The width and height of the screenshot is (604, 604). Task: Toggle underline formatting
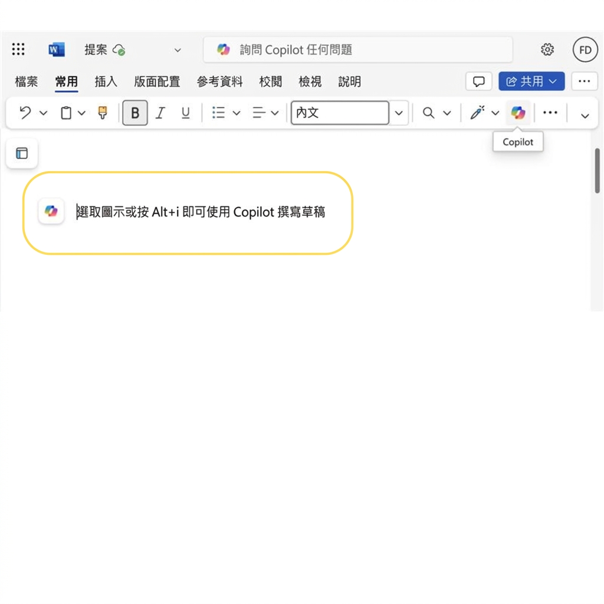pyautogui.click(x=185, y=113)
